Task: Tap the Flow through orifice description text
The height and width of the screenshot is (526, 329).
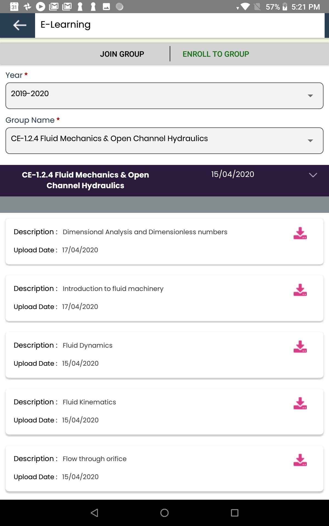Action: (95, 459)
